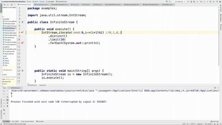
Task: Collapse all project tree nodes icon
Action: pyautogui.click(x=8, y=5)
